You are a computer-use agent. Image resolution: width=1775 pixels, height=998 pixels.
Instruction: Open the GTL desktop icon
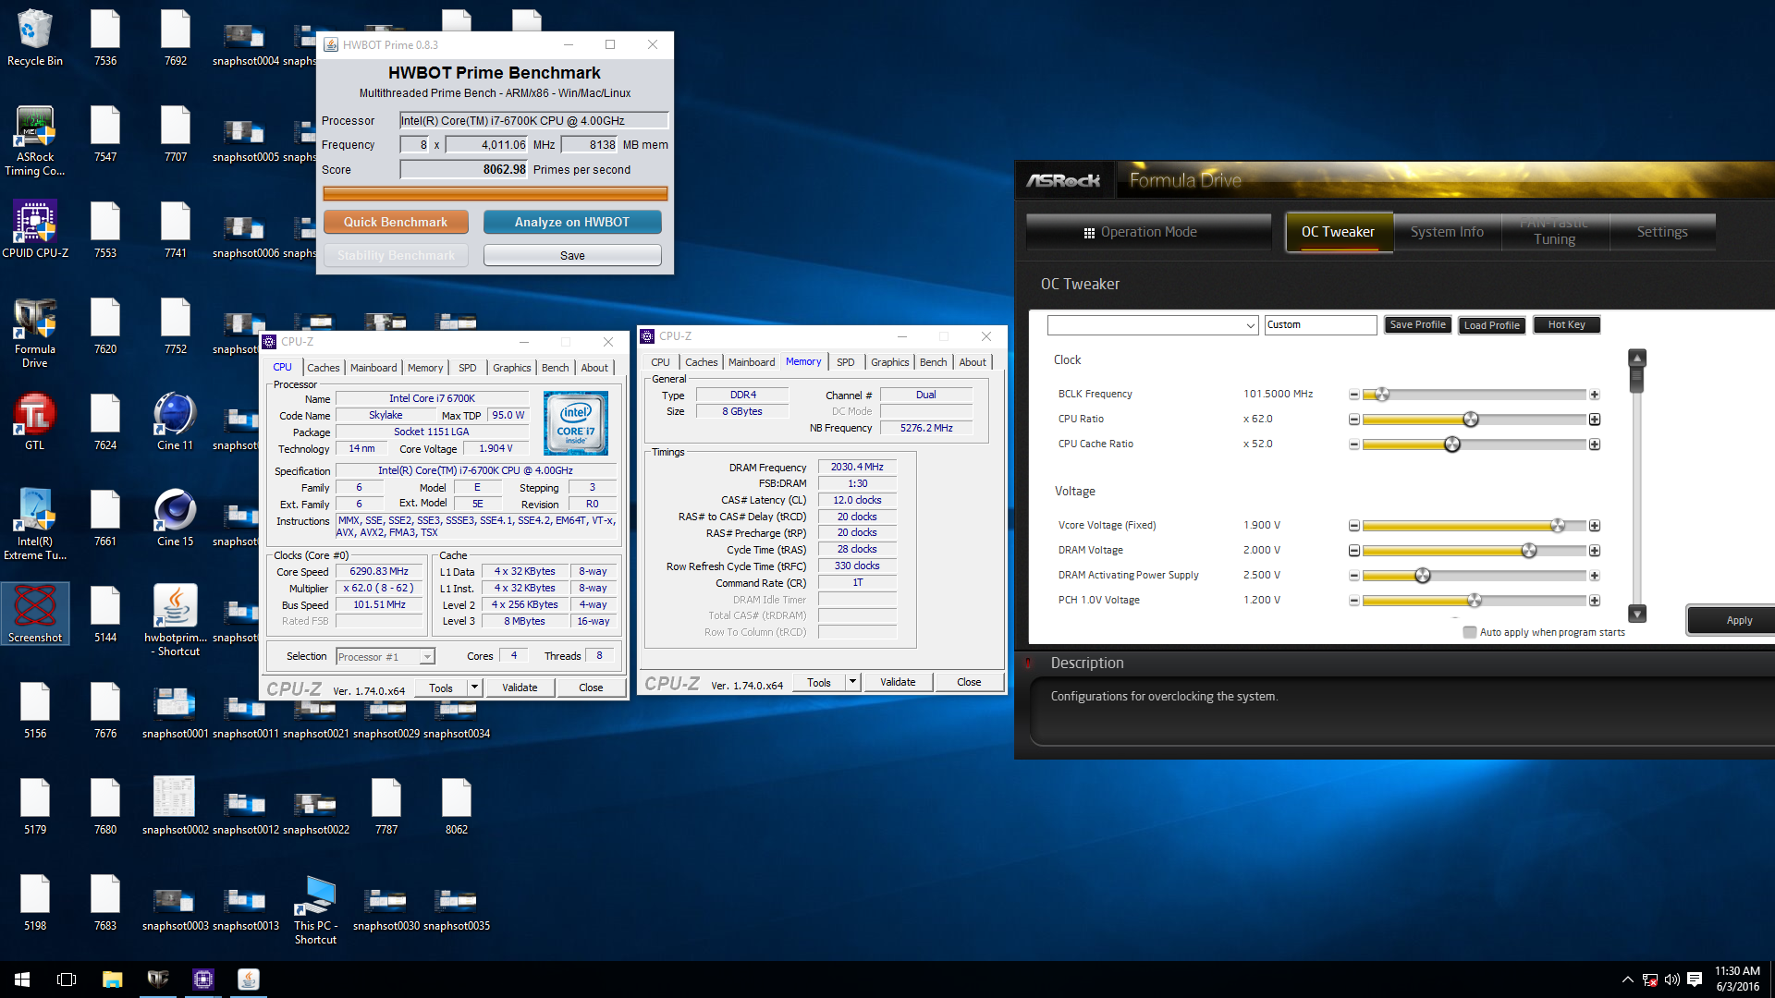[35, 422]
